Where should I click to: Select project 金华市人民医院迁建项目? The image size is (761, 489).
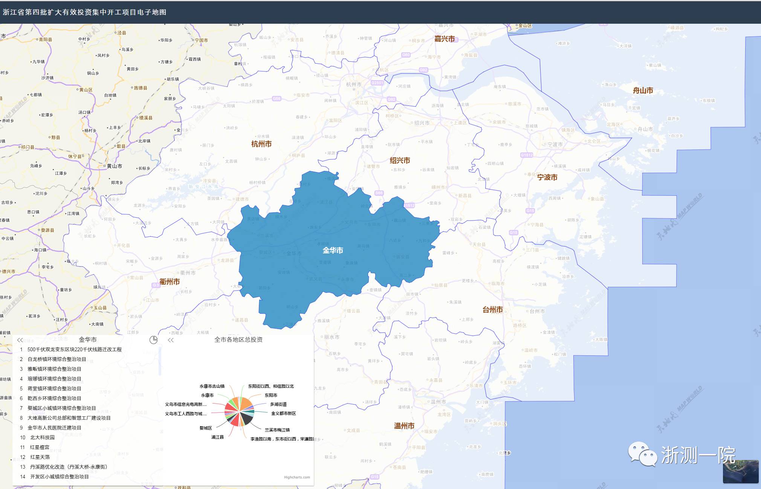point(54,428)
